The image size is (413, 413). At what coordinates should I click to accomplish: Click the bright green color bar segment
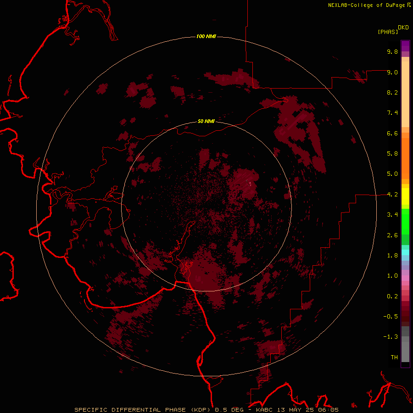405,222
